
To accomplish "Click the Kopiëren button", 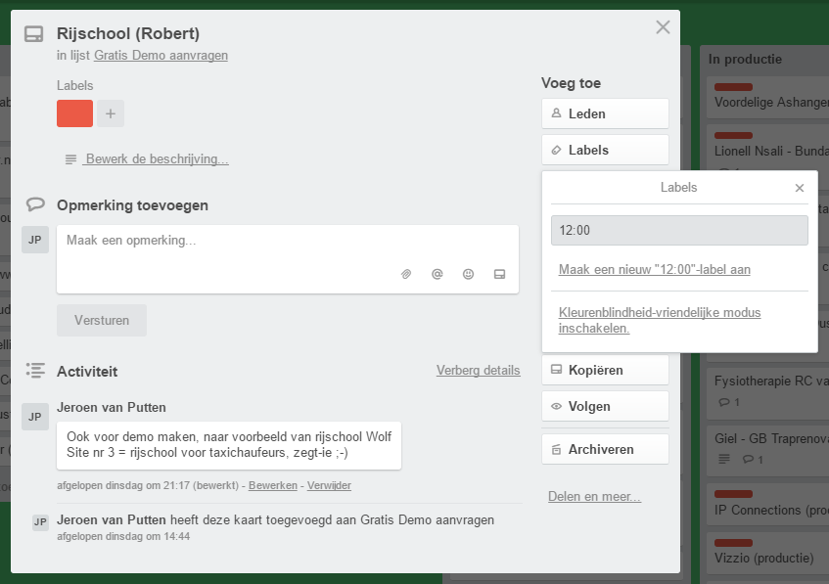I will pyautogui.click(x=605, y=370).
